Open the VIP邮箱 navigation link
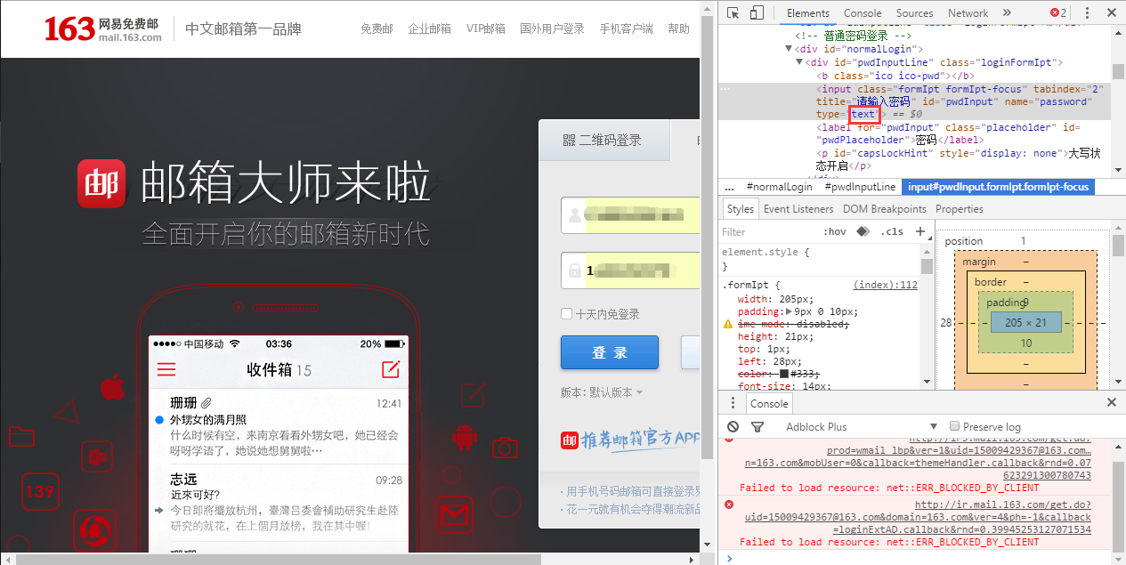 tap(486, 28)
